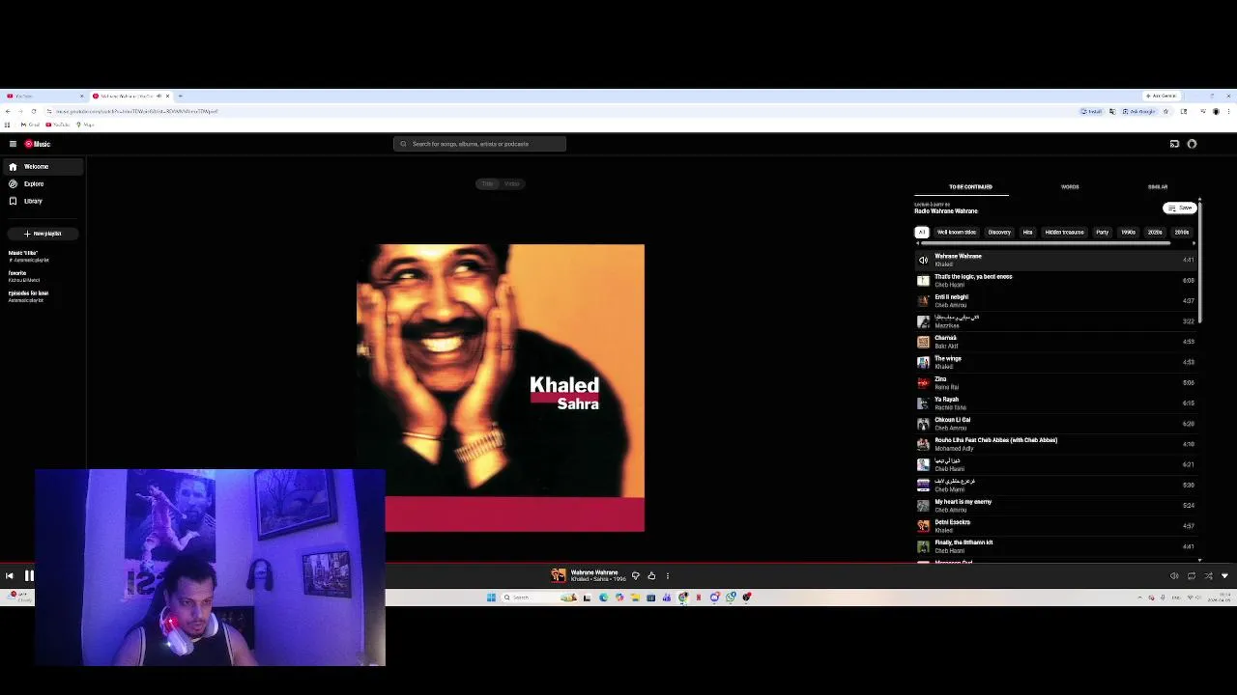Click the cast icon in header
Viewport: 1237px width, 695px height.
pyautogui.click(x=1174, y=144)
